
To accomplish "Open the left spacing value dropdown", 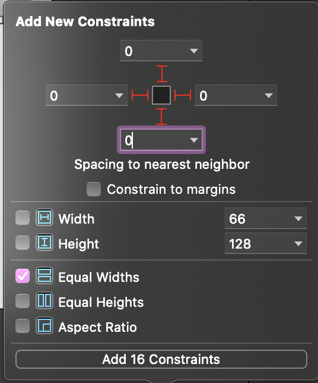I will point(119,95).
